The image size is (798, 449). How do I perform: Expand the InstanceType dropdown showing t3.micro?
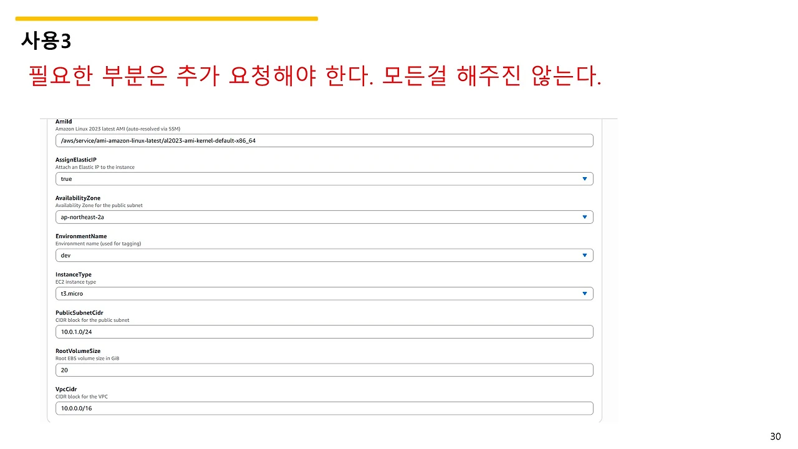click(x=584, y=293)
